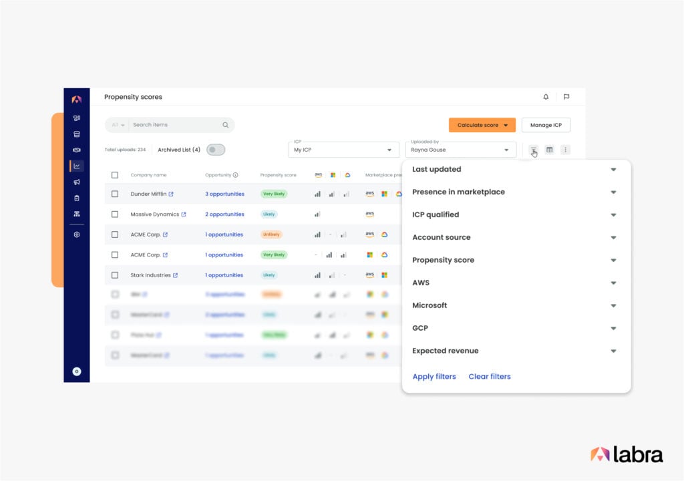Open the Uploaded by dropdown
Viewport: 684px width, 481px height.
[460, 150]
